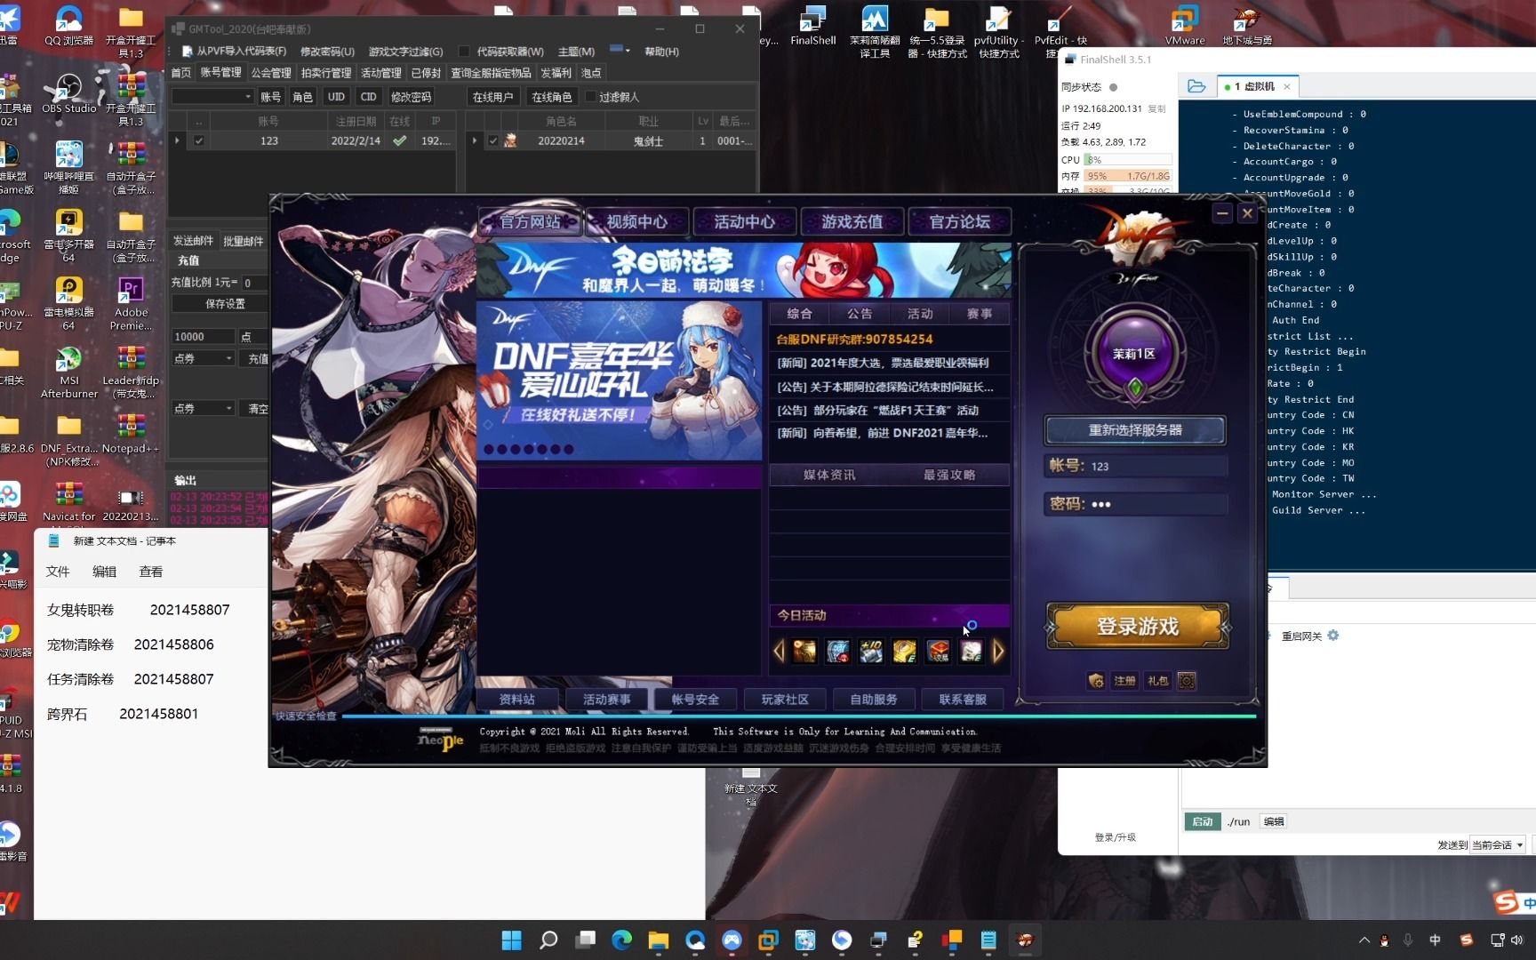Open the 点券 dropdown beside 清空 button
Image resolution: width=1536 pixels, height=960 pixels.
click(x=228, y=408)
